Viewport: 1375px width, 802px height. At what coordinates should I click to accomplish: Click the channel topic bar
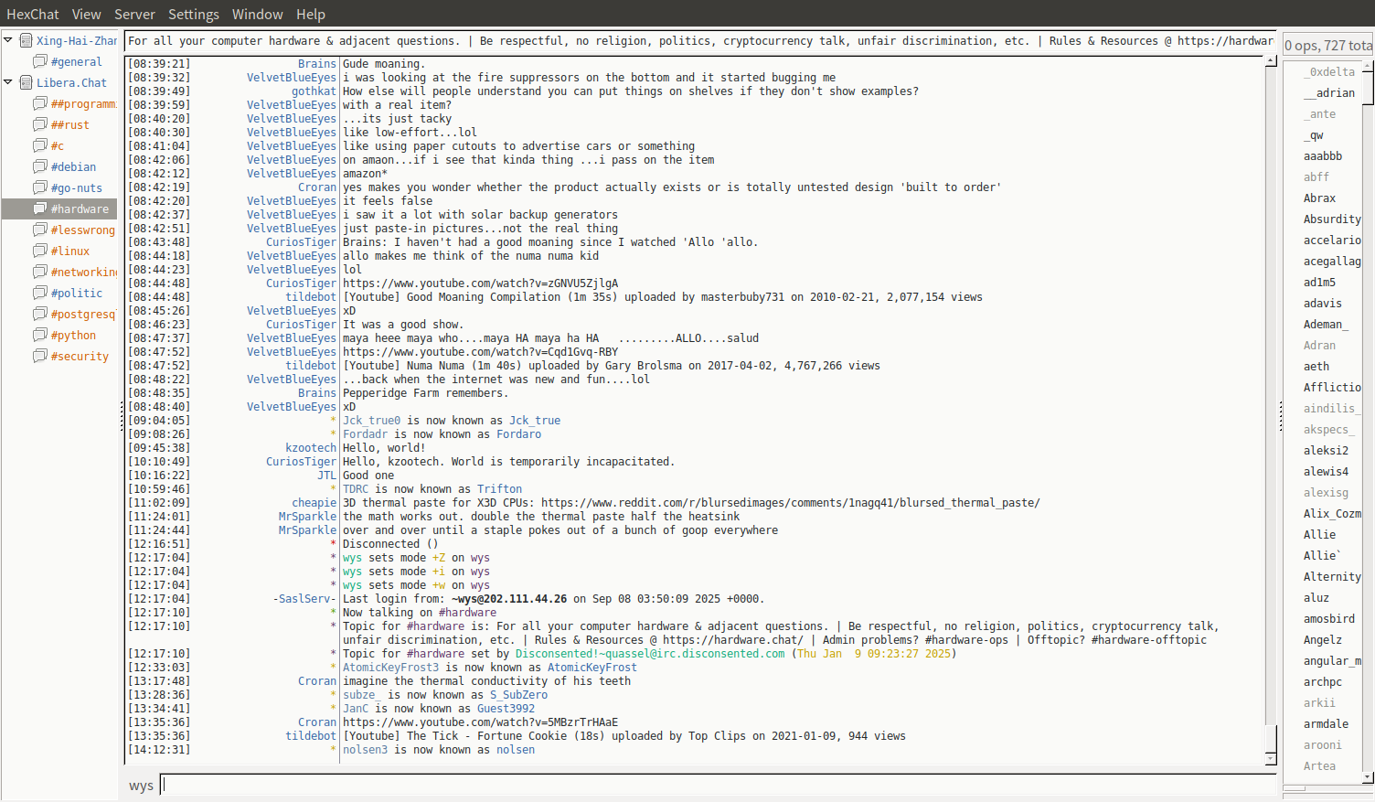[x=700, y=41]
